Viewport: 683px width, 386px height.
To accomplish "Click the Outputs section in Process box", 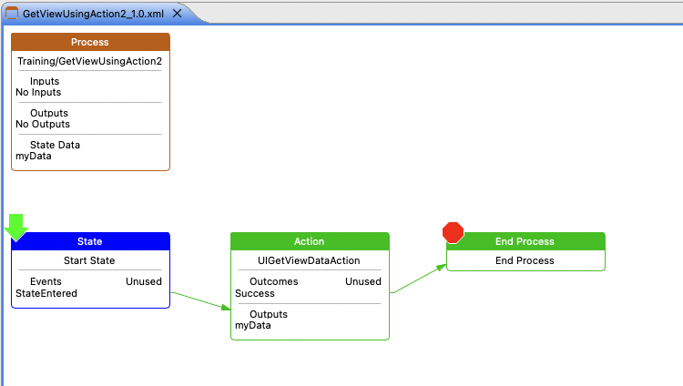I will click(x=48, y=114).
